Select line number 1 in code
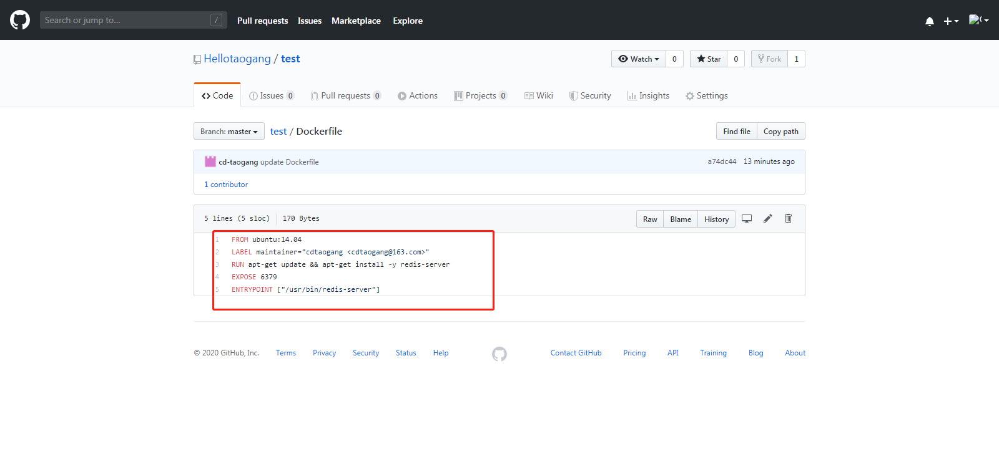The height and width of the screenshot is (472, 999). [x=217, y=239]
